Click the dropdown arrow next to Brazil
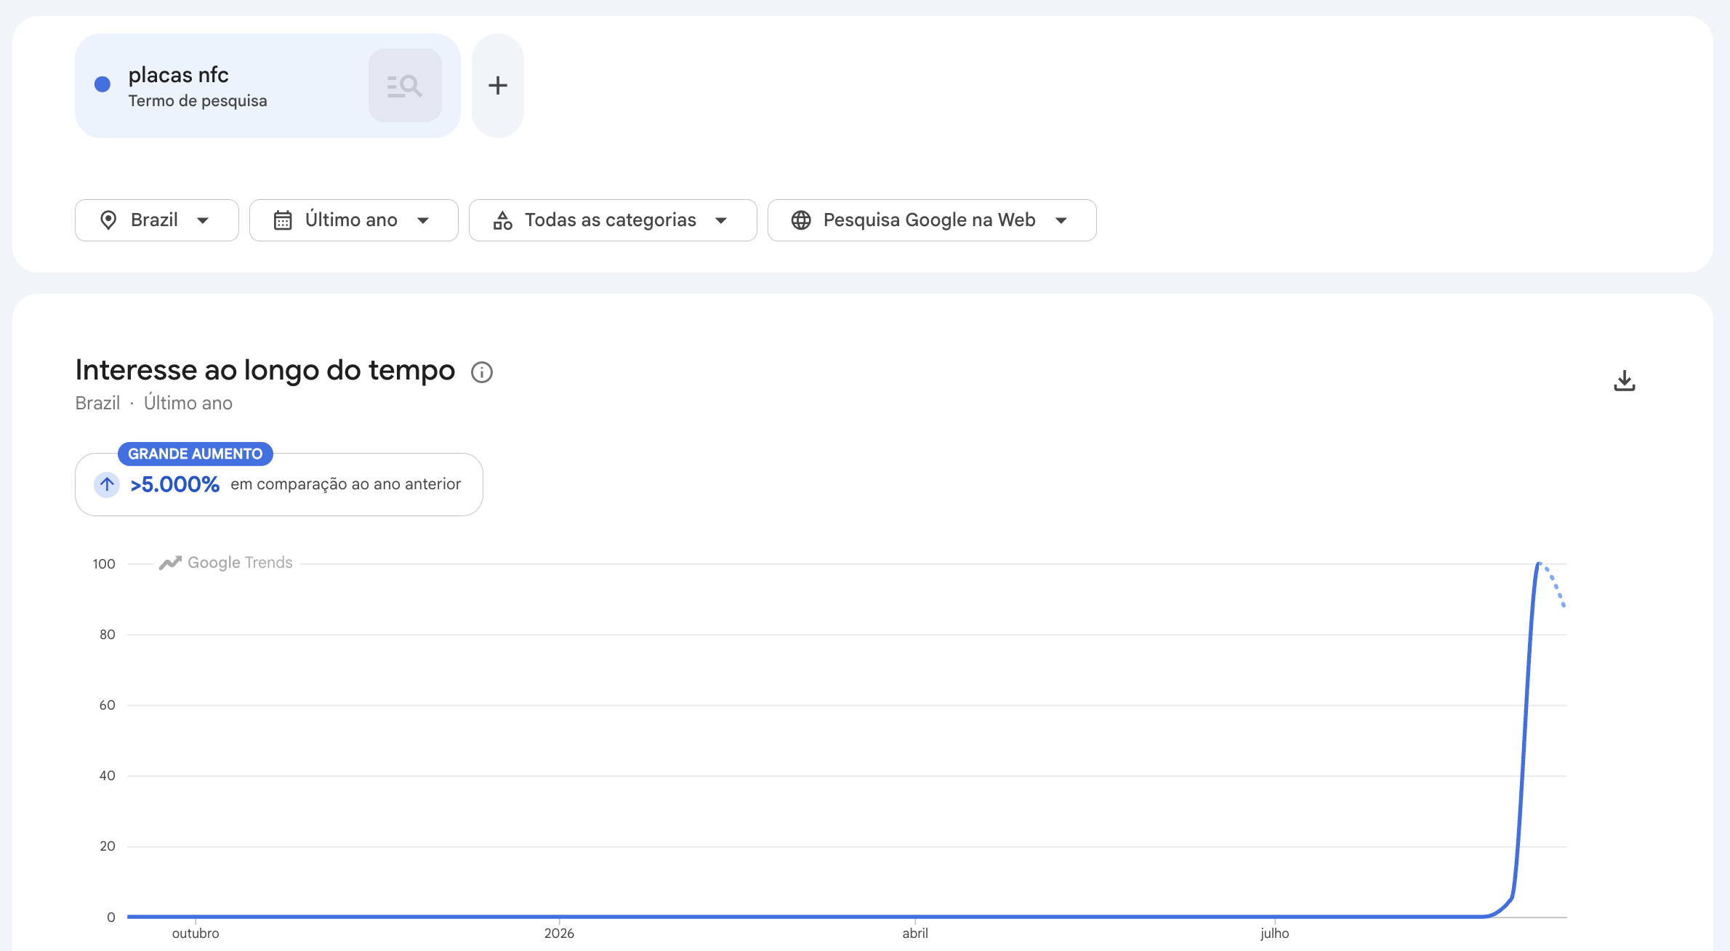 coord(203,220)
